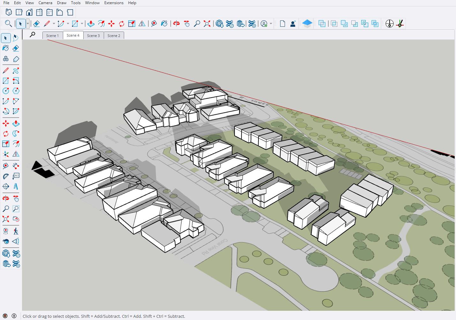Screen dimensions: 456x320
Task: Activate the Section Plane tool
Action: tap(6, 186)
